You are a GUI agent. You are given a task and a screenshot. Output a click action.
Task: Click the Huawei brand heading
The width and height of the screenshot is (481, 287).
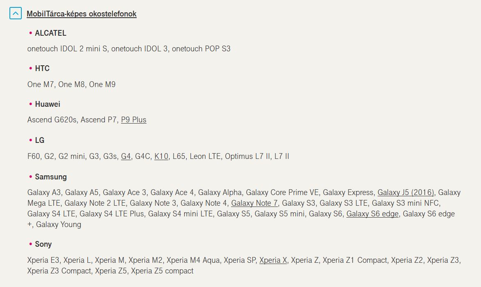pos(48,104)
